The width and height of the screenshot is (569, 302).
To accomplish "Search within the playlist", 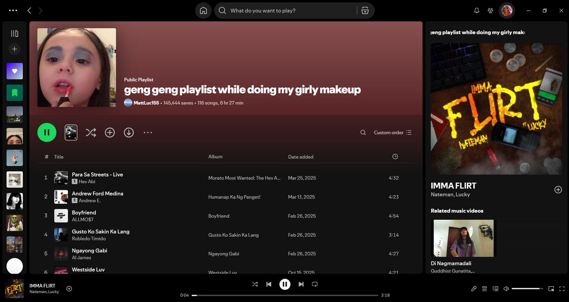I will [363, 132].
